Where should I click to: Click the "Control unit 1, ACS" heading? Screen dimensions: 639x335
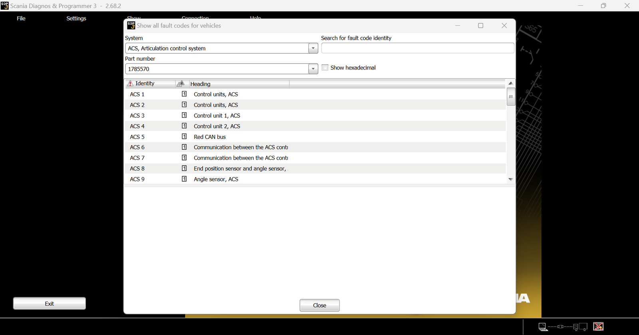point(217,115)
